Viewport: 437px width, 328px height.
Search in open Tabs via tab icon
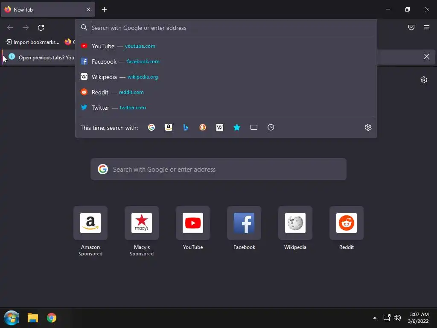point(254,127)
